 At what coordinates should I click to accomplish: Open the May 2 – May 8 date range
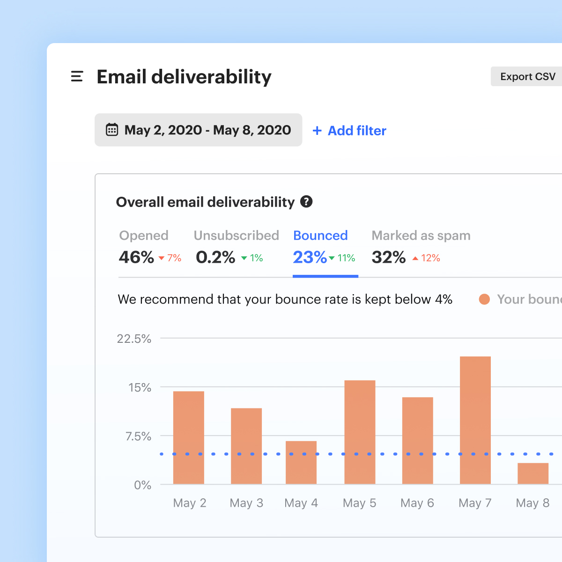point(199,130)
